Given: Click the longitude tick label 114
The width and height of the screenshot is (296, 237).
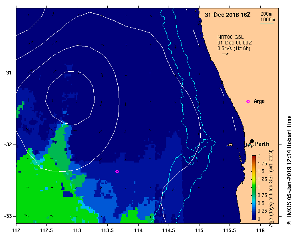Looking at the screenshot, I should tap(138, 231).
